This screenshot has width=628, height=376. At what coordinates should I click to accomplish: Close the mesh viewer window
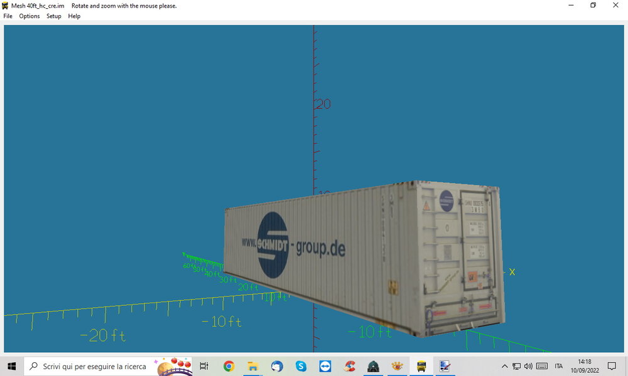(615, 5)
